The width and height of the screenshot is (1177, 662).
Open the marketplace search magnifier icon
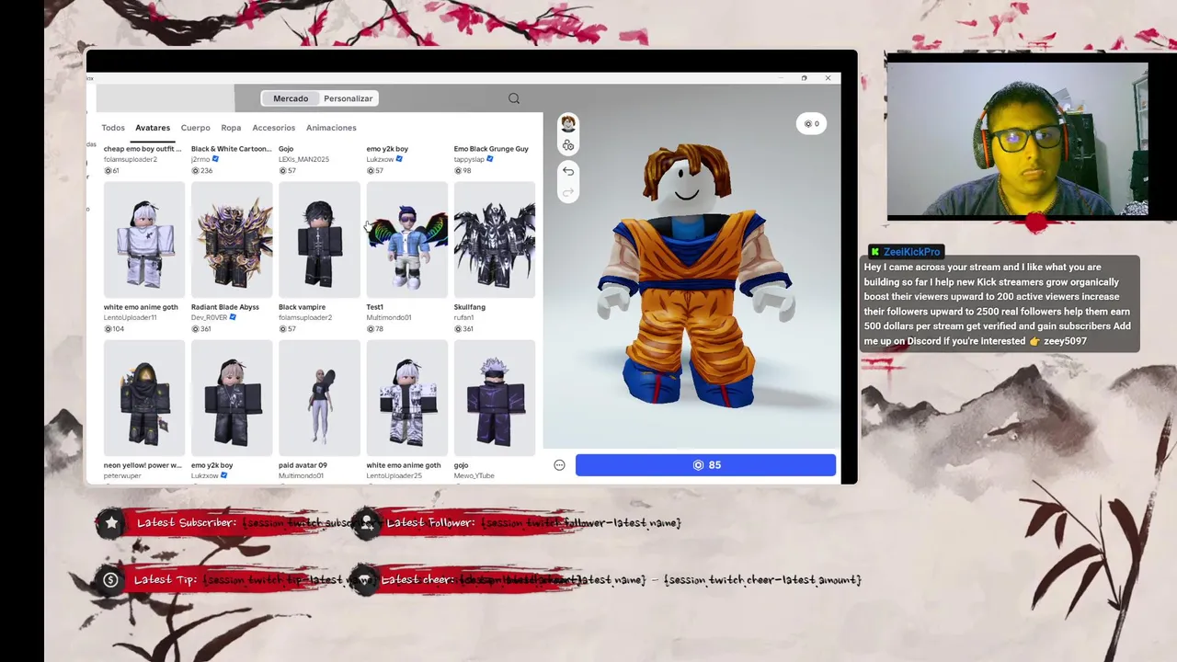coord(514,98)
